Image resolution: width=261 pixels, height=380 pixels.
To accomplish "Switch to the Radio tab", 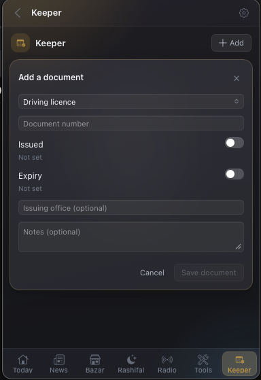I will (167, 364).
